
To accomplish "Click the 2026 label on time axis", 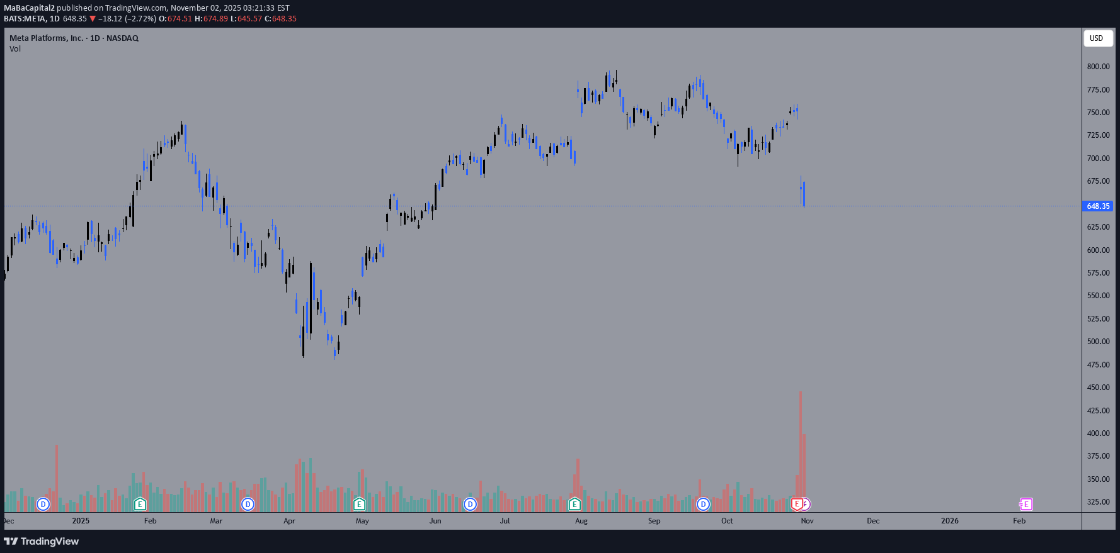I will 949,521.
